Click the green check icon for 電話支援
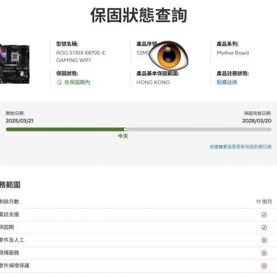The image size is (277, 277). pos(264,214)
